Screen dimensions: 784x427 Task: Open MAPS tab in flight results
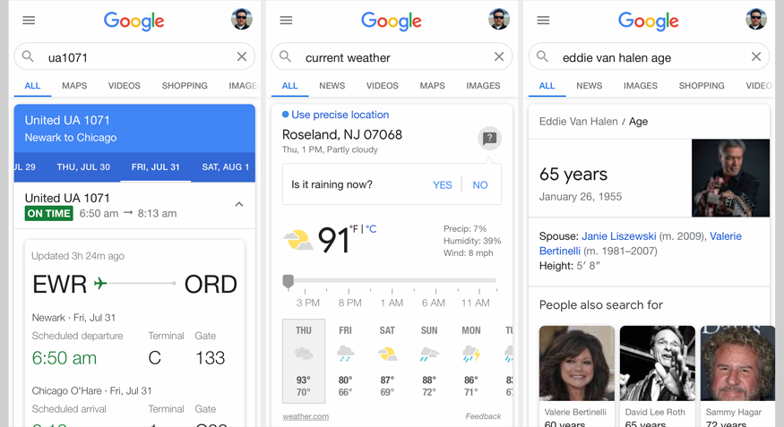click(74, 86)
